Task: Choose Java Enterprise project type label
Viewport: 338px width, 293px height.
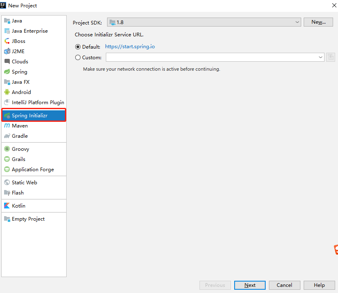Action: [x=30, y=31]
